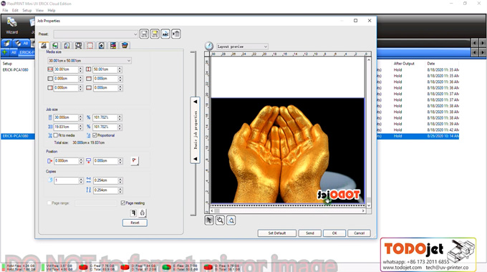Viewport: 487px width, 272px height.
Task: Click the save-as preset icon with yellow disk
Action: click(x=155, y=34)
